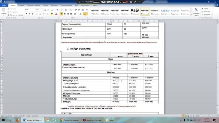Click the table move handle
Image resolution: width=219 pixels, height=123 pixels.
click(x=61, y=52)
